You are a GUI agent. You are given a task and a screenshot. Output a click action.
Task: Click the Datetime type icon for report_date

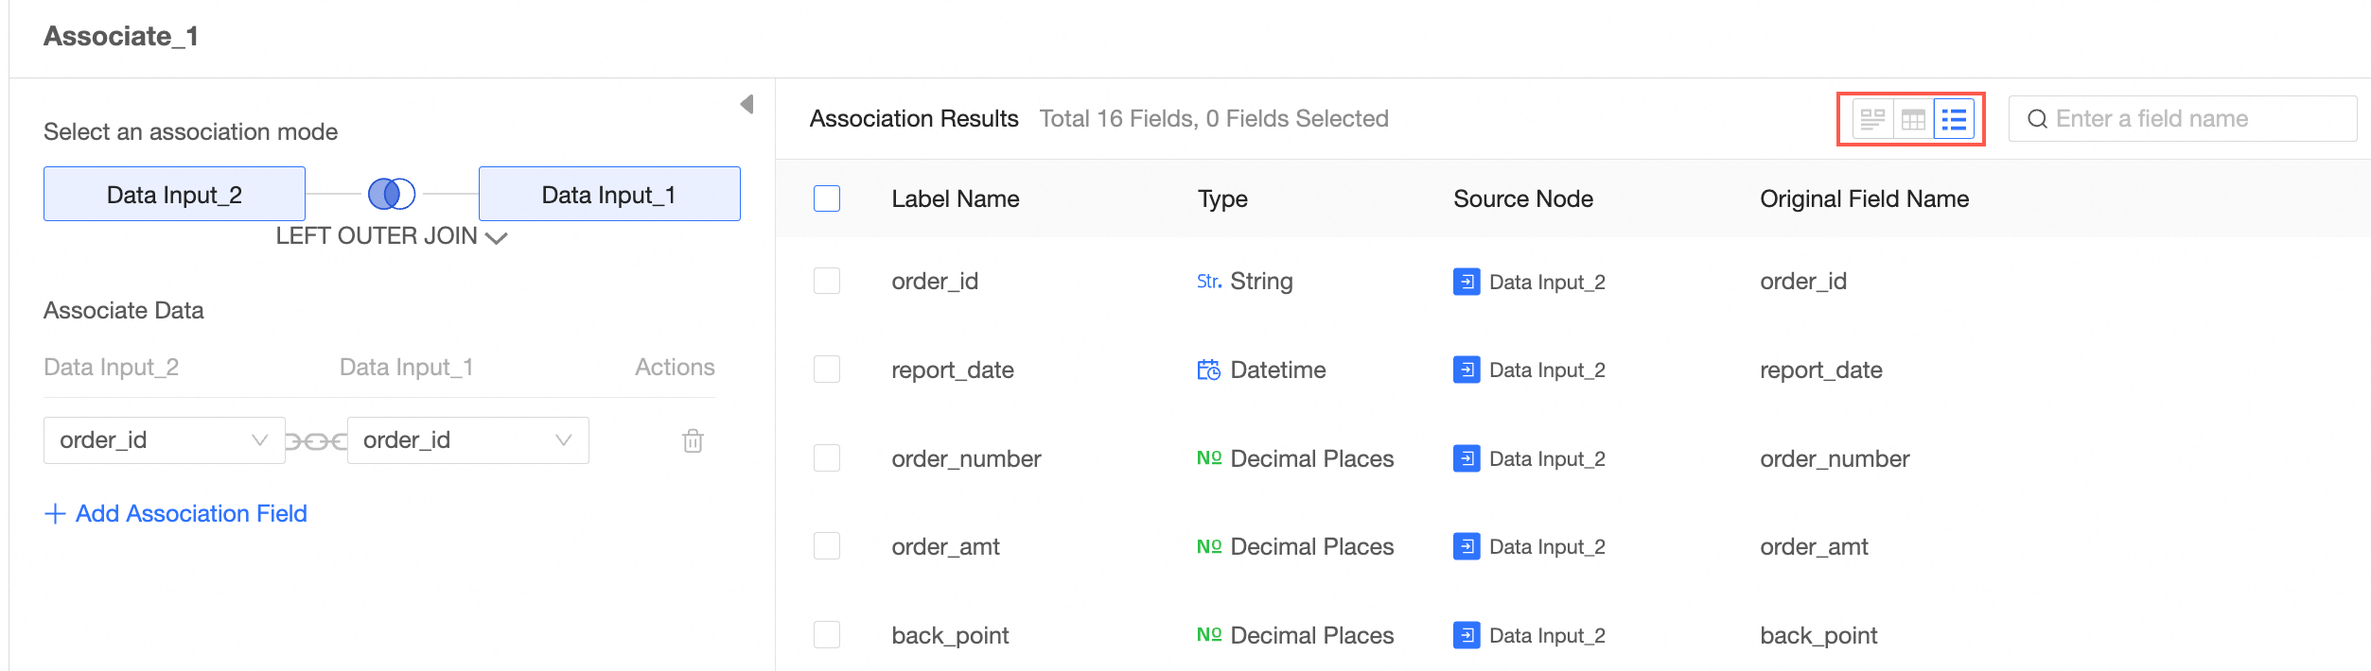click(x=1208, y=370)
